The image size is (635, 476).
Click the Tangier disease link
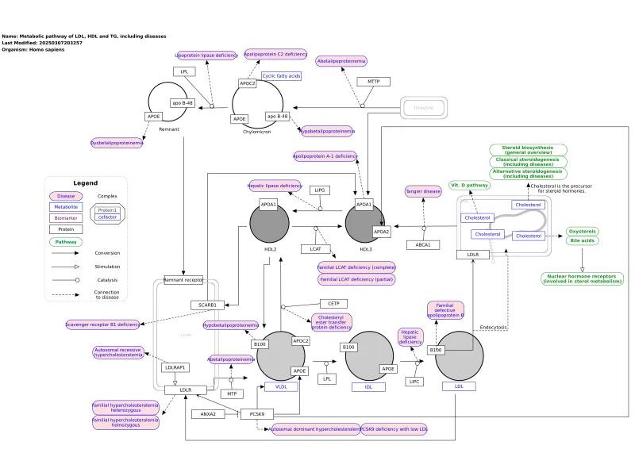[x=423, y=191]
